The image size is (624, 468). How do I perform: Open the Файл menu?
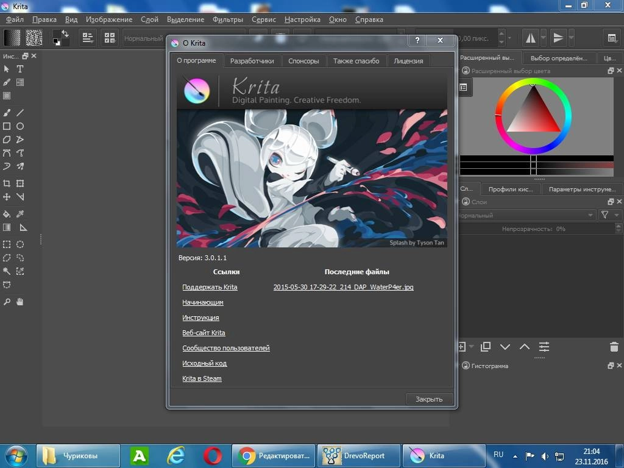click(x=15, y=19)
